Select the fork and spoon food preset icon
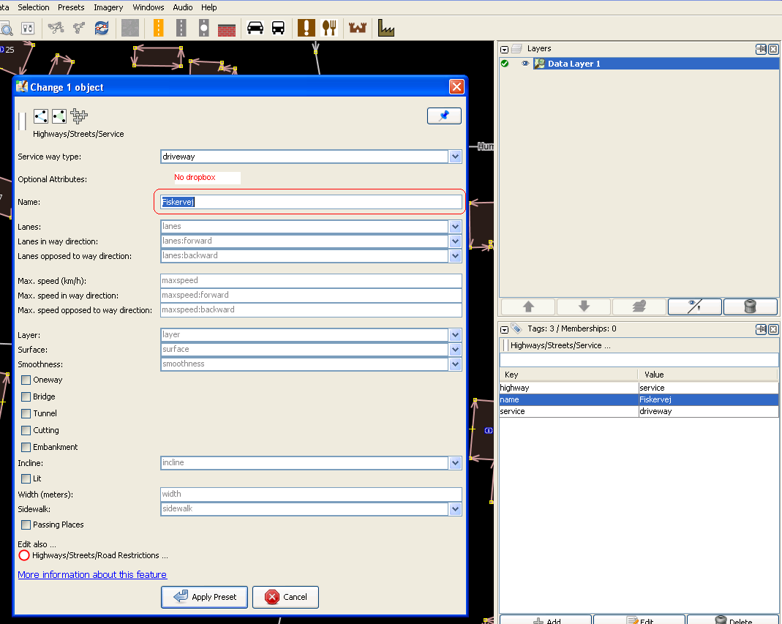Screen dimensions: 782x624 pyautogui.click(x=330, y=28)
